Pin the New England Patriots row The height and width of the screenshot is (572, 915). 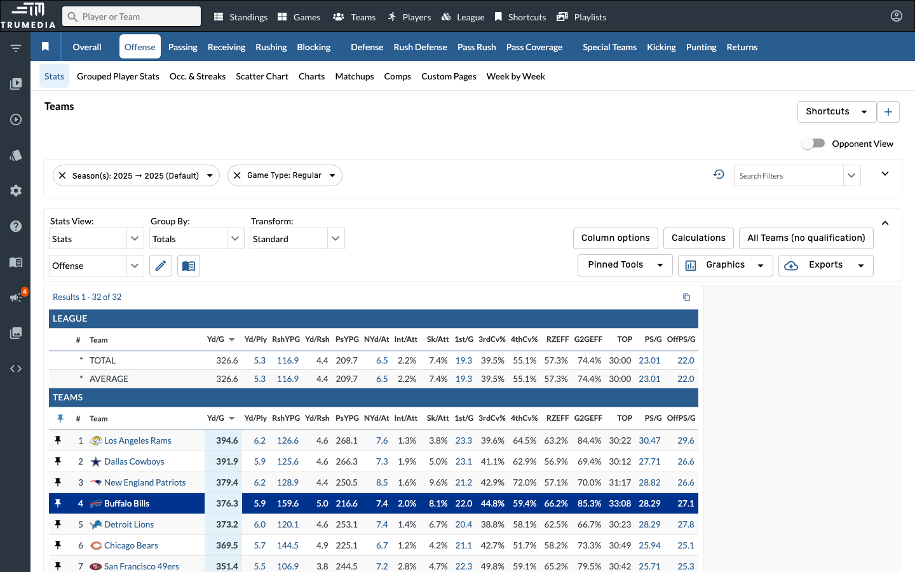pos(58,482)
